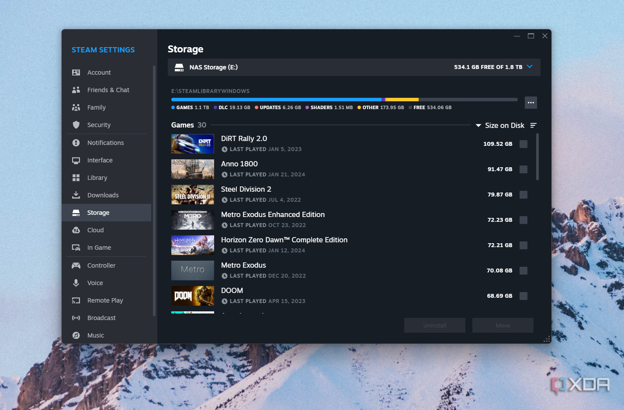The height and width of the screenshot is (410, 624).
Task: Click the clock icon under Steel Division 2
Action: (225, 200)
